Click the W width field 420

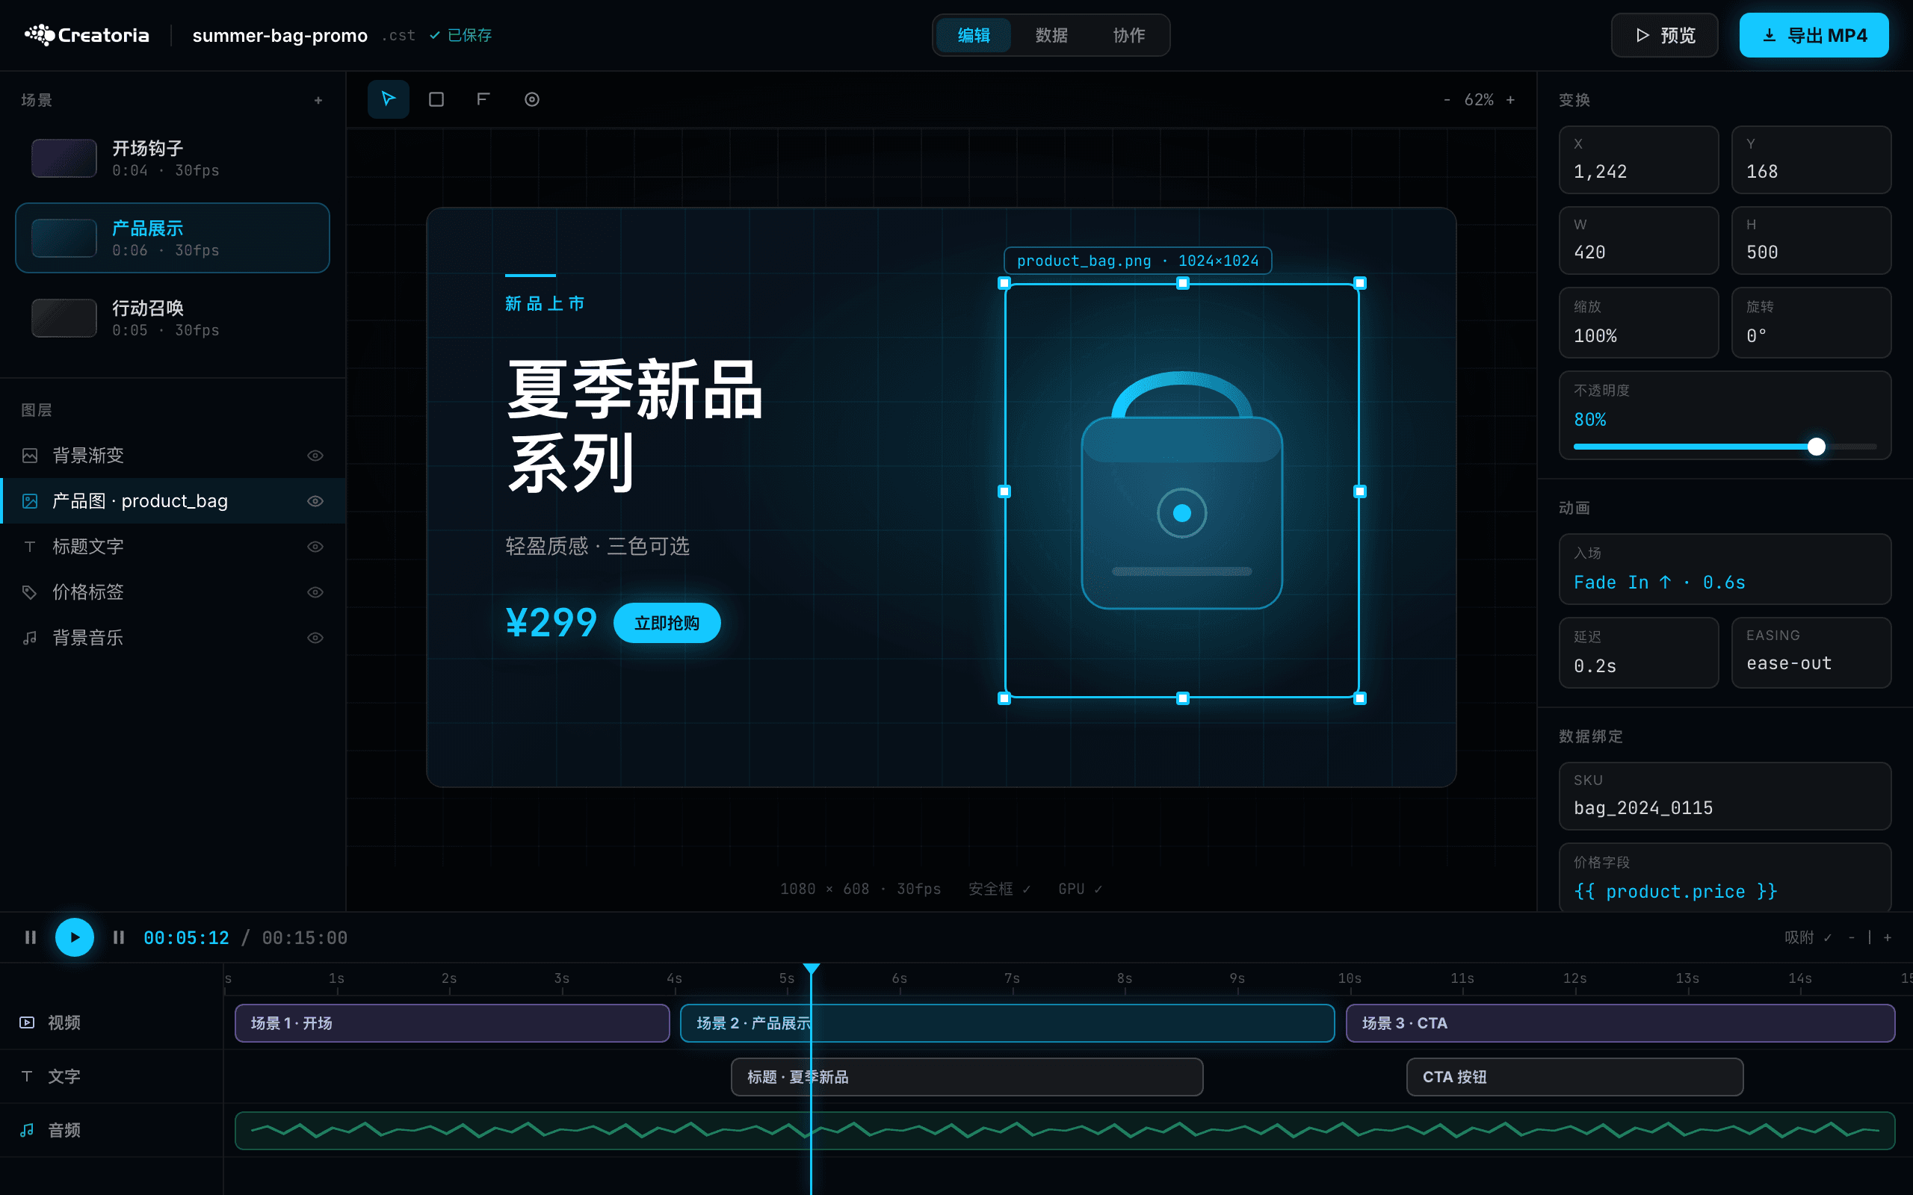(1639, 240)
